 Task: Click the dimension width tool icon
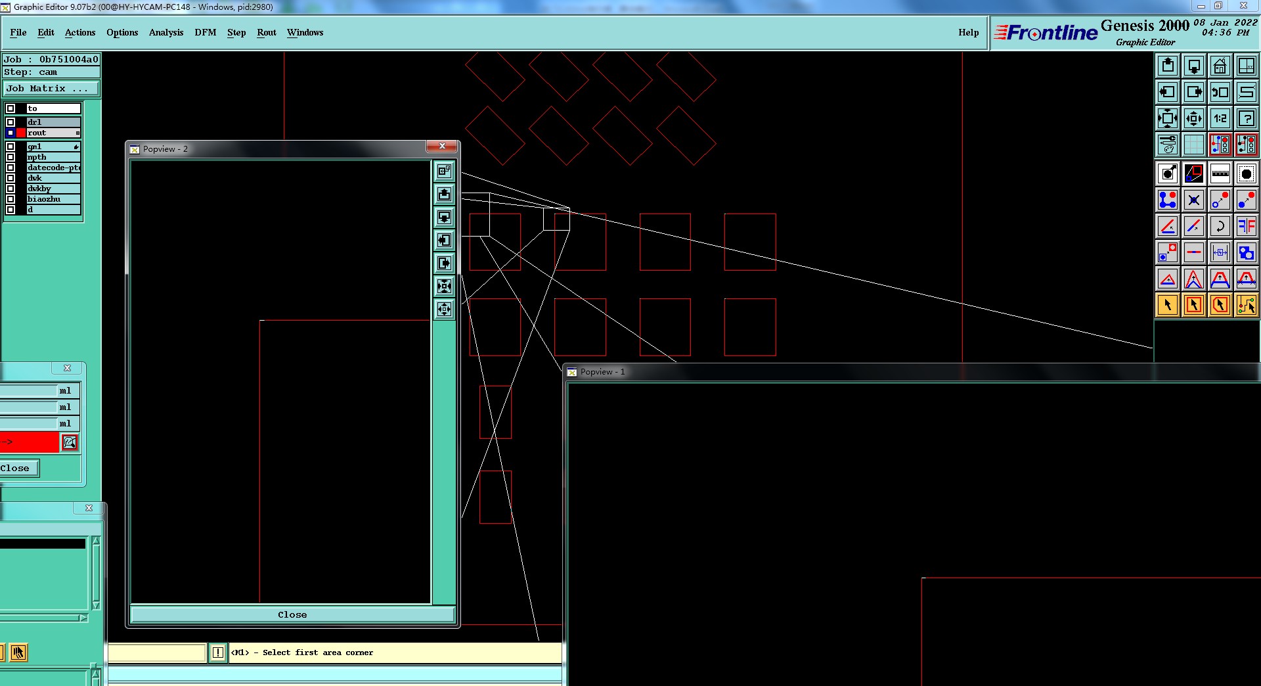(1220, 252)
